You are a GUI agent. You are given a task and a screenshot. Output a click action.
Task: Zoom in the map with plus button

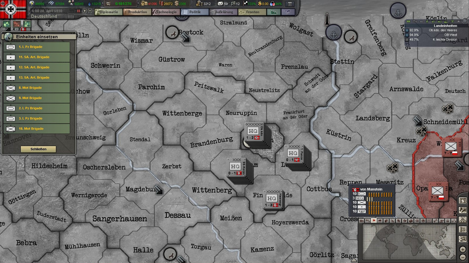463,249
